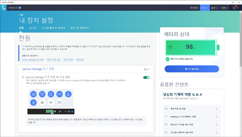Click the plug icon in the battery gauge
This screenshot has width=242, height=137.
pyautogui.click(x=170, y=47)
